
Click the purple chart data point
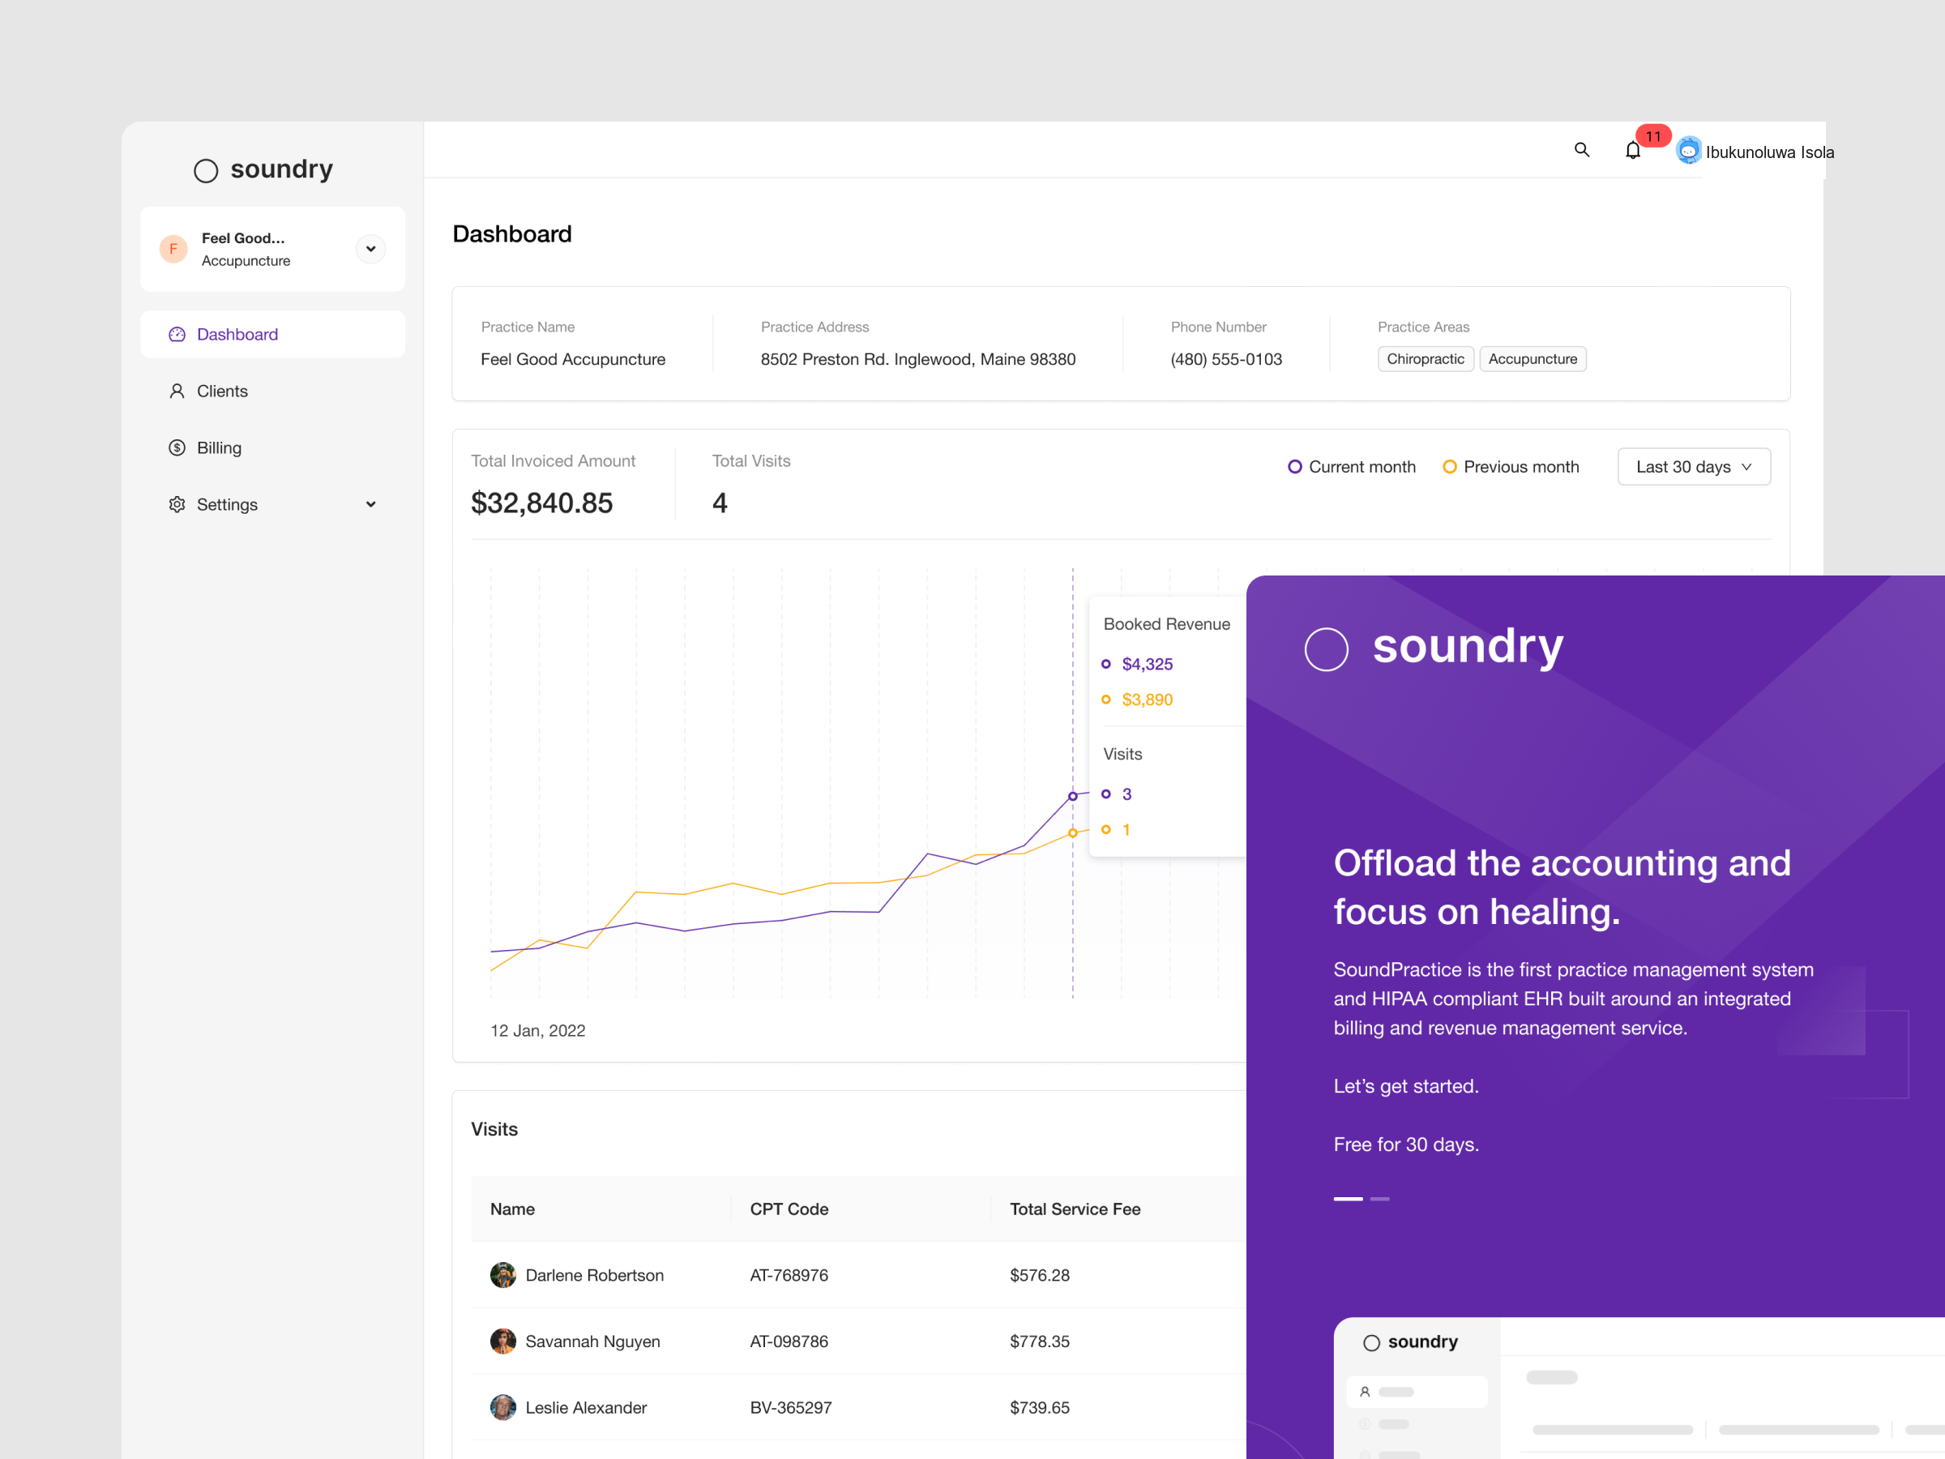coord(1073,797)
